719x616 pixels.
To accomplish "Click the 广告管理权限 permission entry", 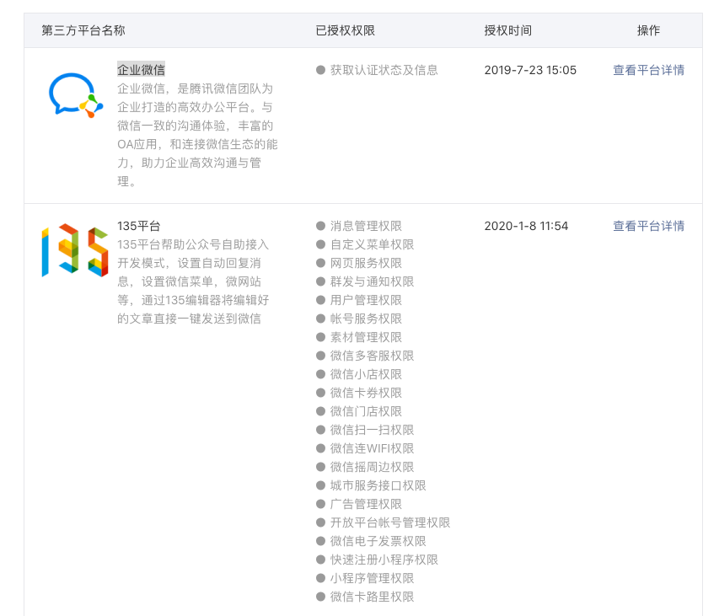I will point(359,504).
